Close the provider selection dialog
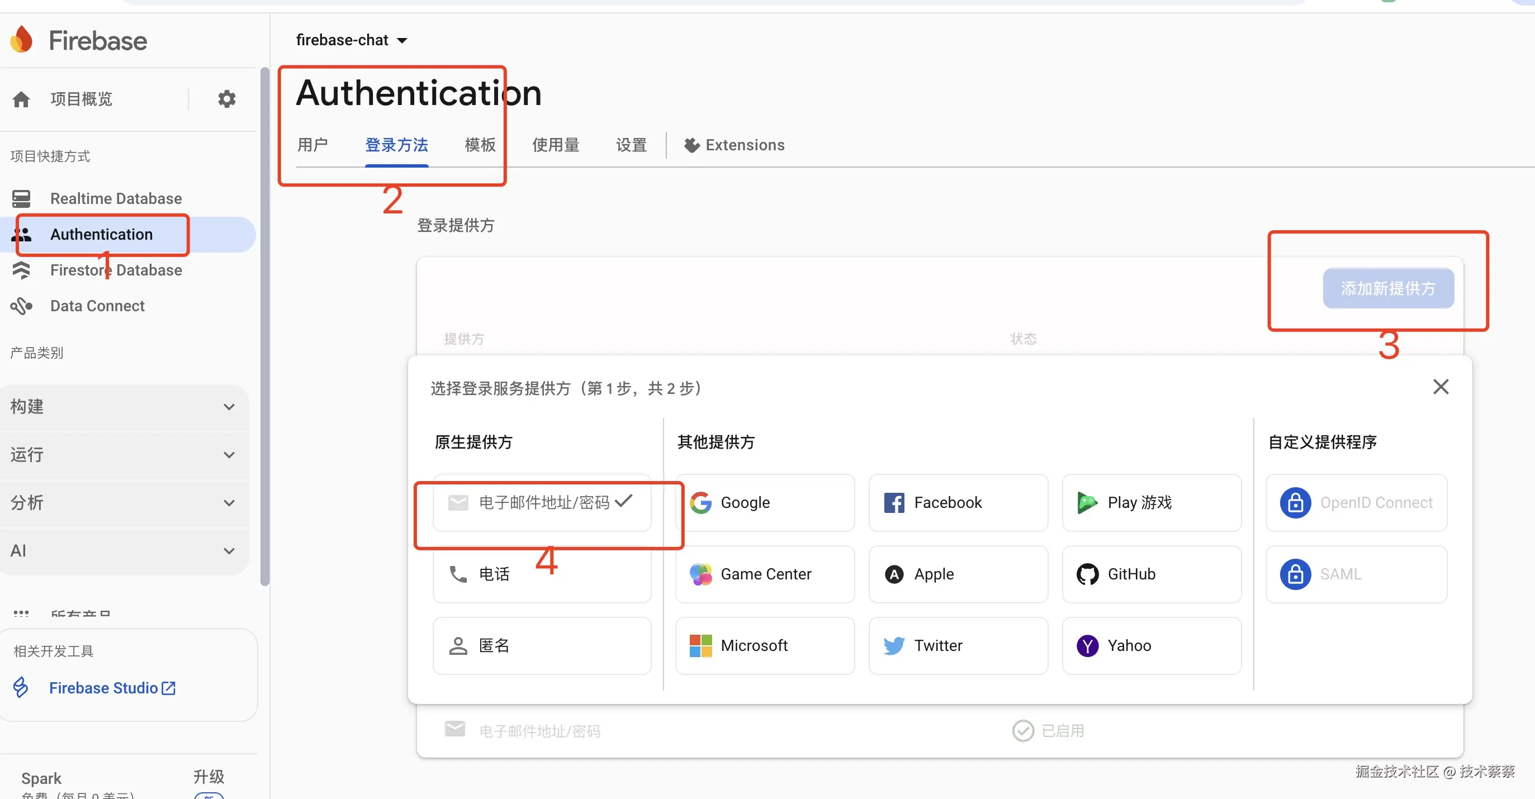Image resolution: width=1535 pixels, height=799 pixels. pyautogui.click(x=1441, y=387)
